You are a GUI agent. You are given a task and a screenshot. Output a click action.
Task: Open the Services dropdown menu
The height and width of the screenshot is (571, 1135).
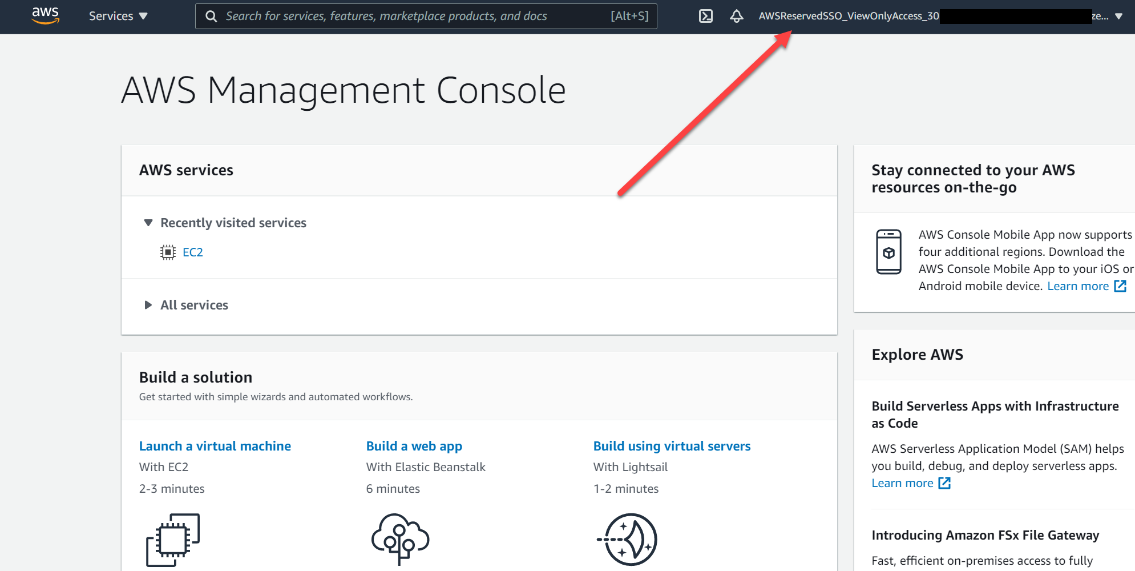tap(118, 16)
